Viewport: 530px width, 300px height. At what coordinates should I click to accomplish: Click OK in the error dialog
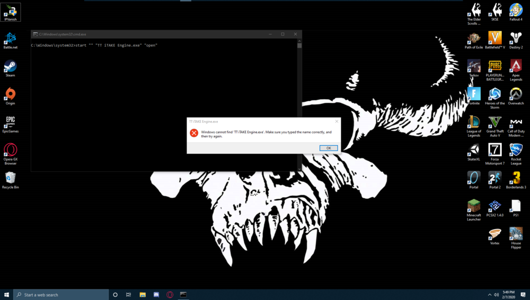tap(328, 148)
